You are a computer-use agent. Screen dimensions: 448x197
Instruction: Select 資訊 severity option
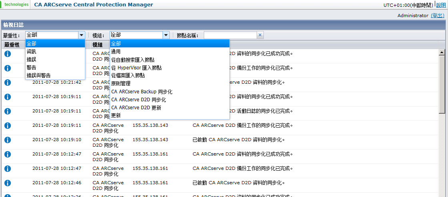[x=55, y=52]
